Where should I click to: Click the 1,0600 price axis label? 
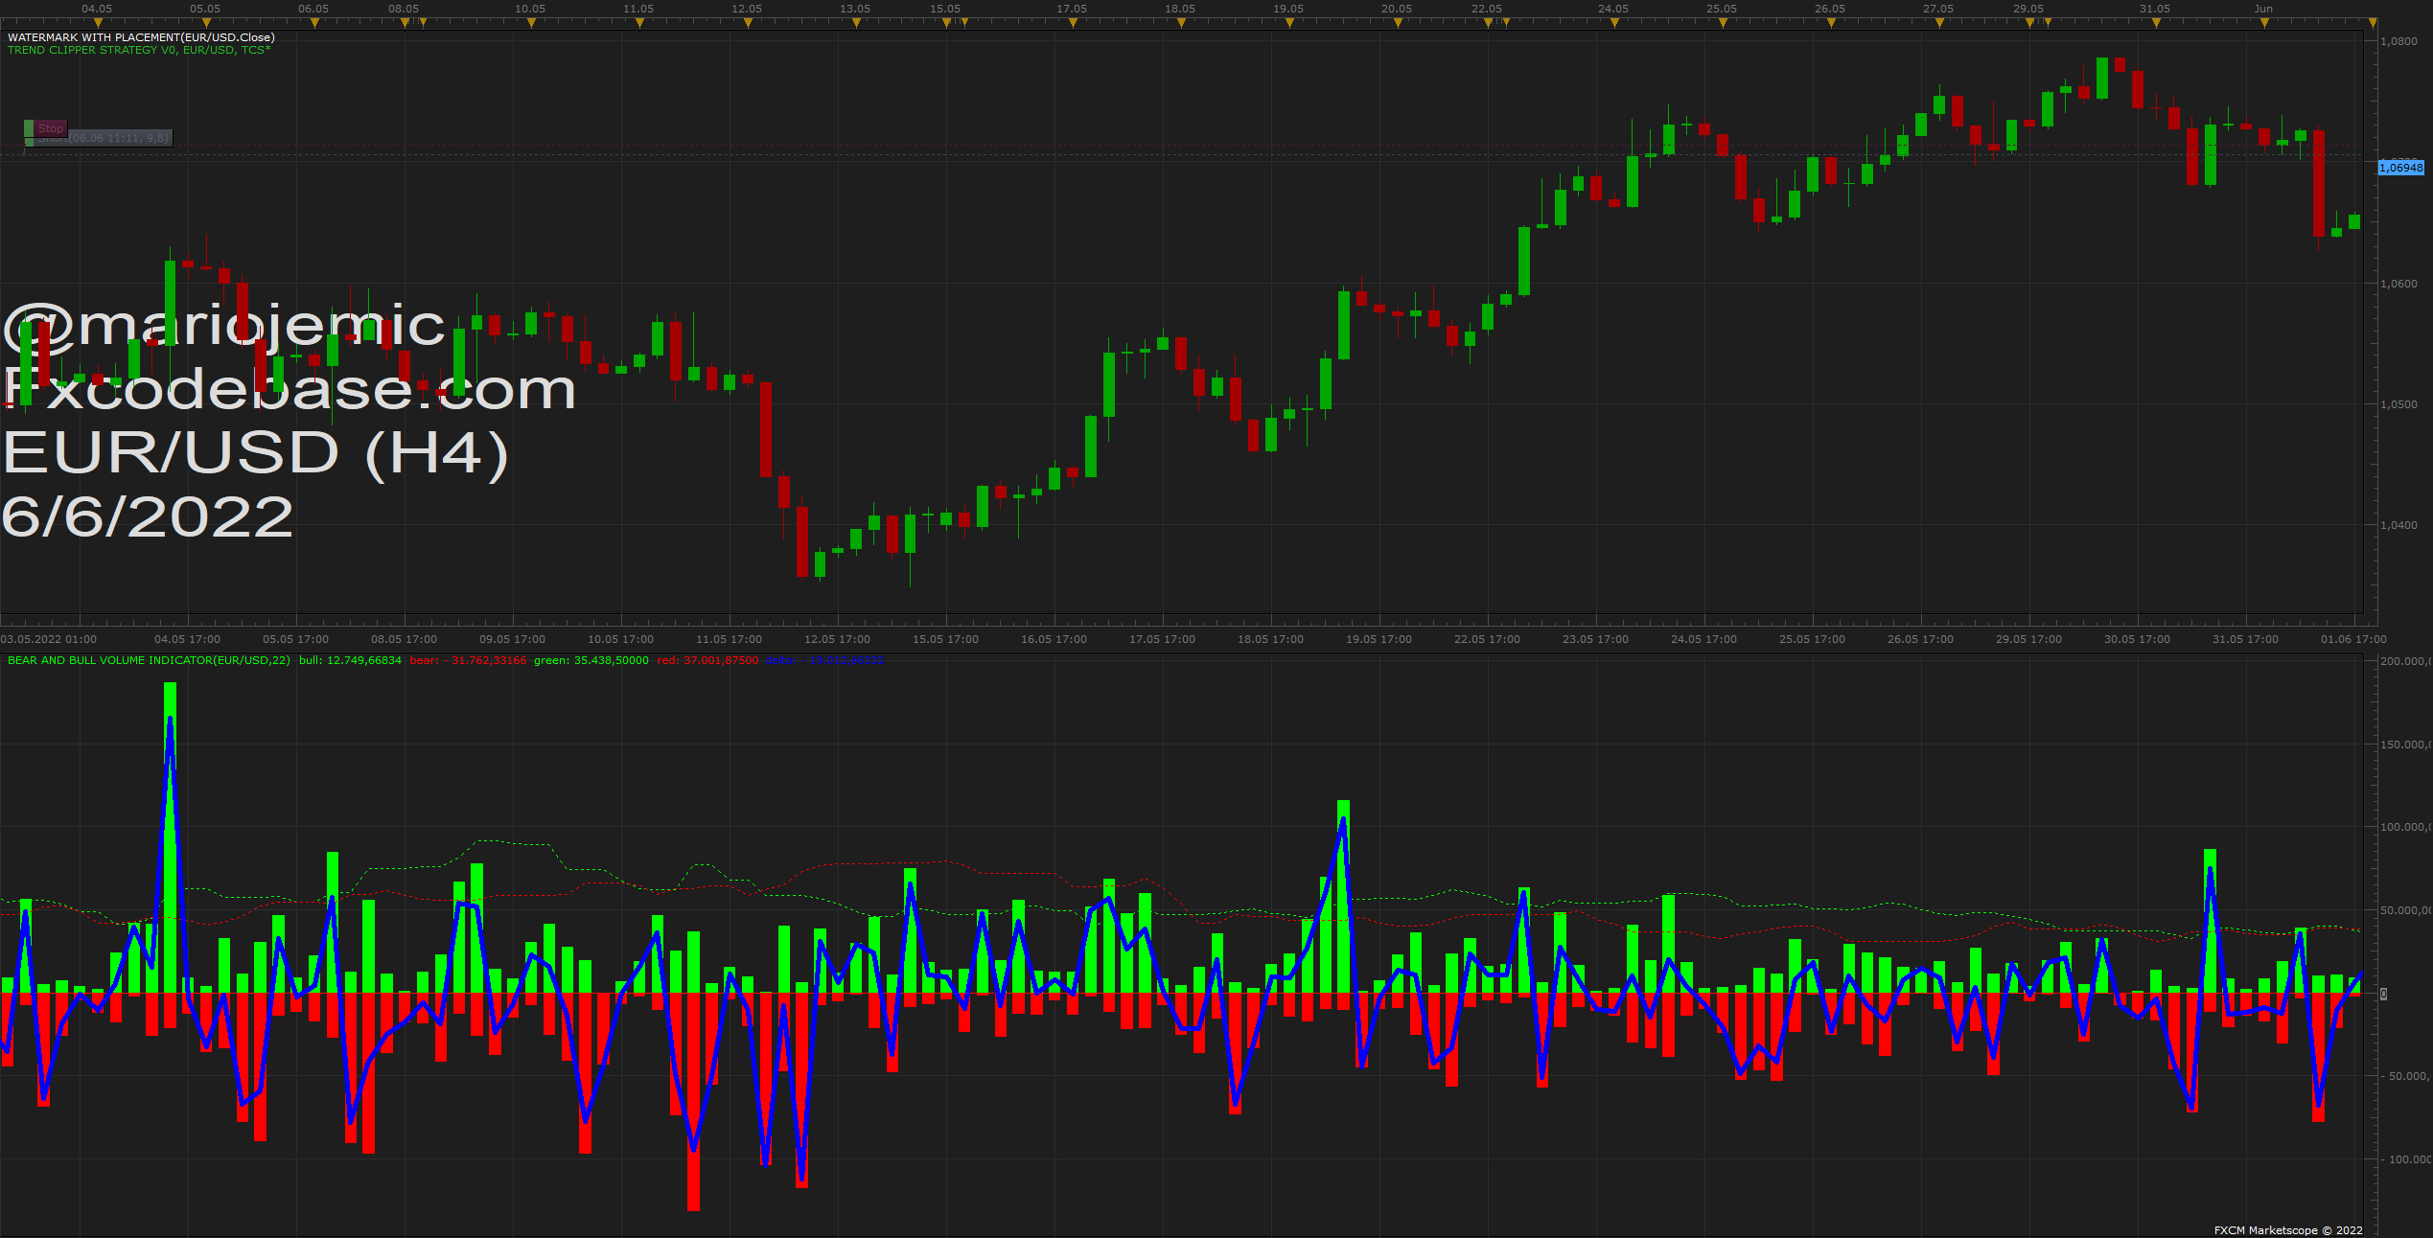[2399, 284]
